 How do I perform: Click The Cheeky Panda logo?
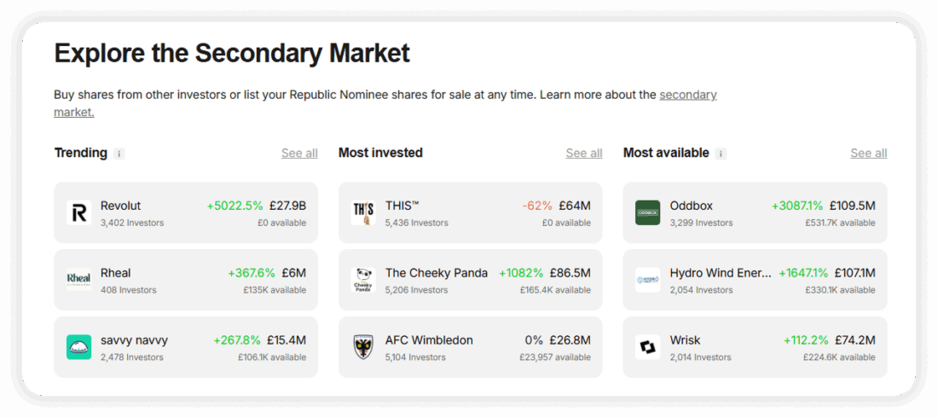[363, 280]
